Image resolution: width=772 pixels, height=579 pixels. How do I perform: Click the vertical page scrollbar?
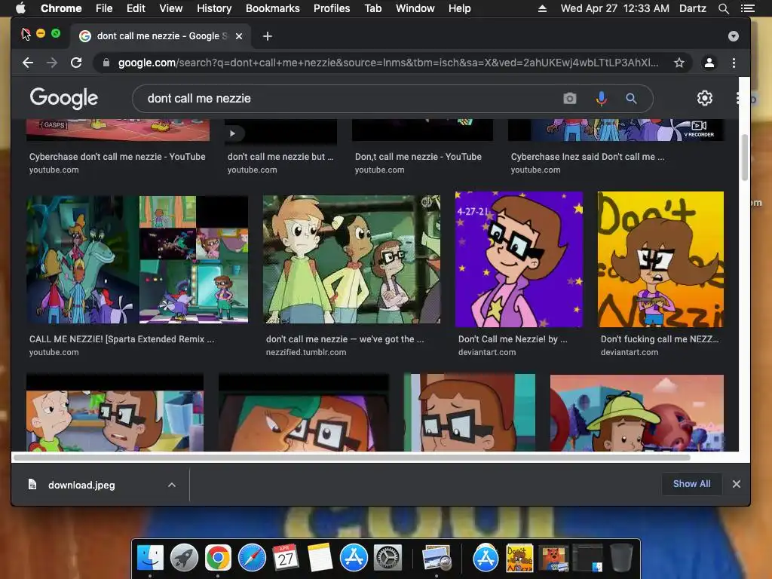(745, 158)
